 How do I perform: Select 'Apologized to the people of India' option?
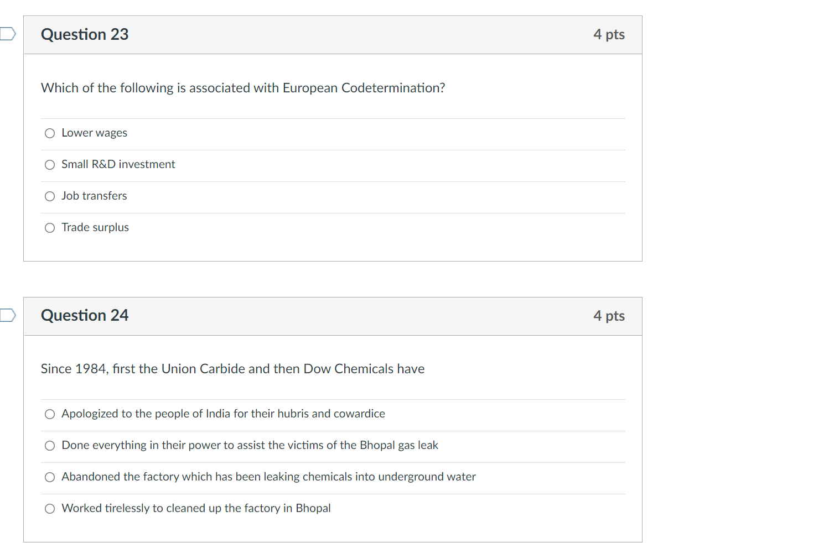coord(49,414)
